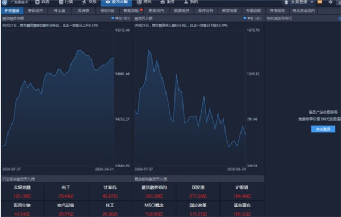Open the 我的 profile icon
341x217 pixels.
point(186,2)
